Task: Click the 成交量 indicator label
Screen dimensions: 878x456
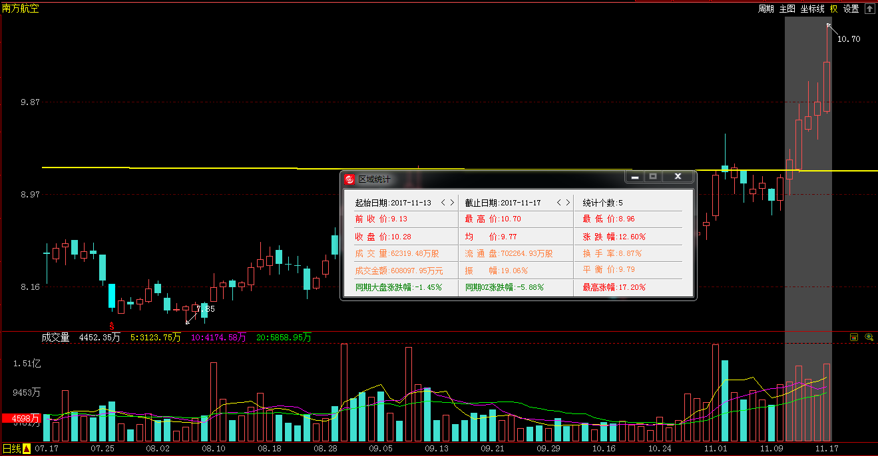Action: 56,338
